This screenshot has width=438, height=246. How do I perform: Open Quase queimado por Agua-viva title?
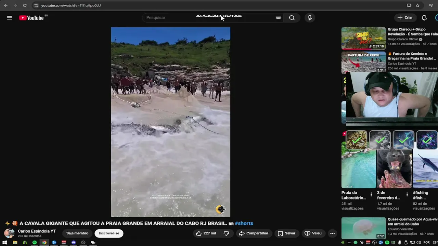(x=412, y=222)
